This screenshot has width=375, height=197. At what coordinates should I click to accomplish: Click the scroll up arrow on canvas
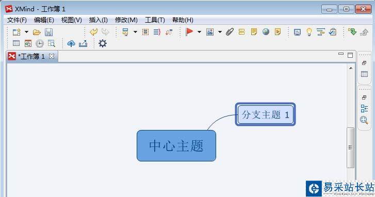coord(351,68)
